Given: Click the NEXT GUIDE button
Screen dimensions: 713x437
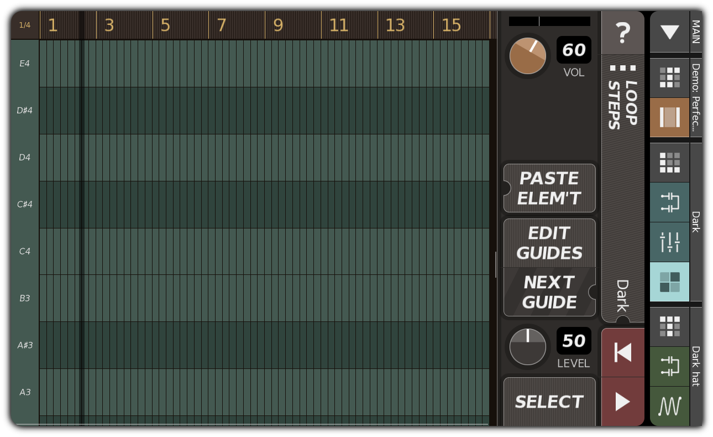Looking at the screenshot, I should point(549,293).
